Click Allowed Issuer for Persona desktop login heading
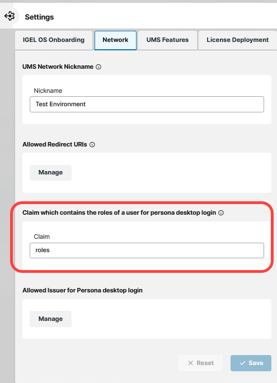This screenshot has width=277, height=383. click(82, 290)
